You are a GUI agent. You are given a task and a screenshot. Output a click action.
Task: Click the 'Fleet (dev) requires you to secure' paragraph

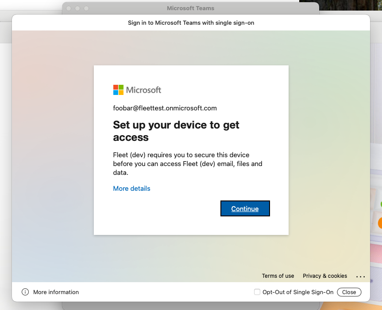[x=188, y=164]
